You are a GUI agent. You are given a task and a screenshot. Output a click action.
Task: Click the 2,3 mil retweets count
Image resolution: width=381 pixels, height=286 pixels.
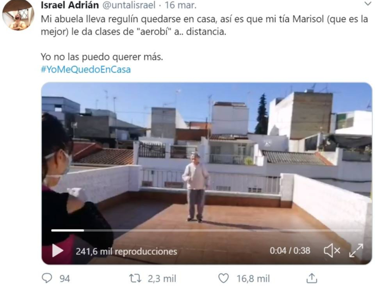(x=162, y=279)
